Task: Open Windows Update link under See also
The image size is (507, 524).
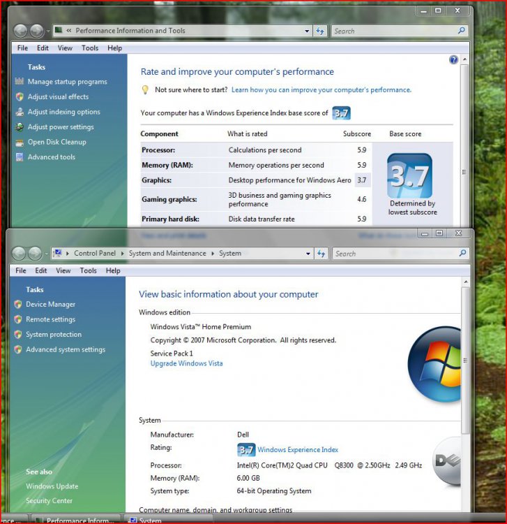Action: click(52, 486)
